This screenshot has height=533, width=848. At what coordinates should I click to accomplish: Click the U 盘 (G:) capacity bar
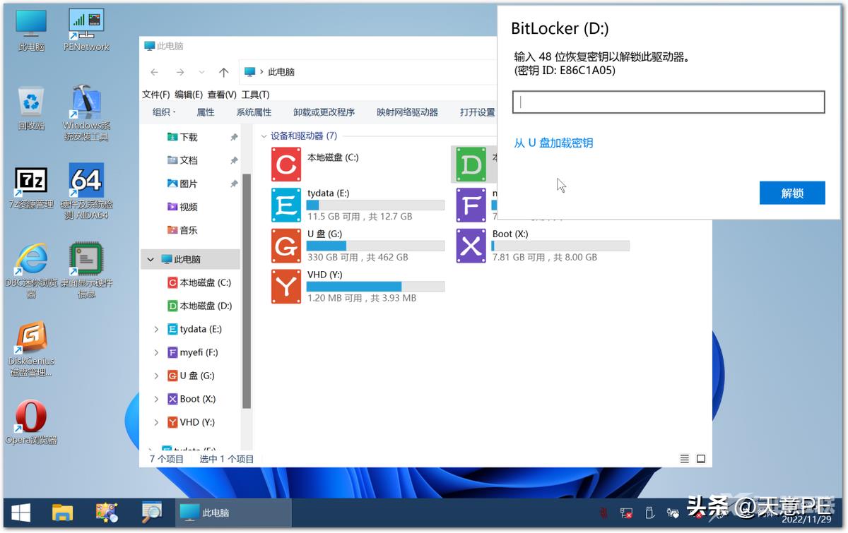(x=375, y=246)
